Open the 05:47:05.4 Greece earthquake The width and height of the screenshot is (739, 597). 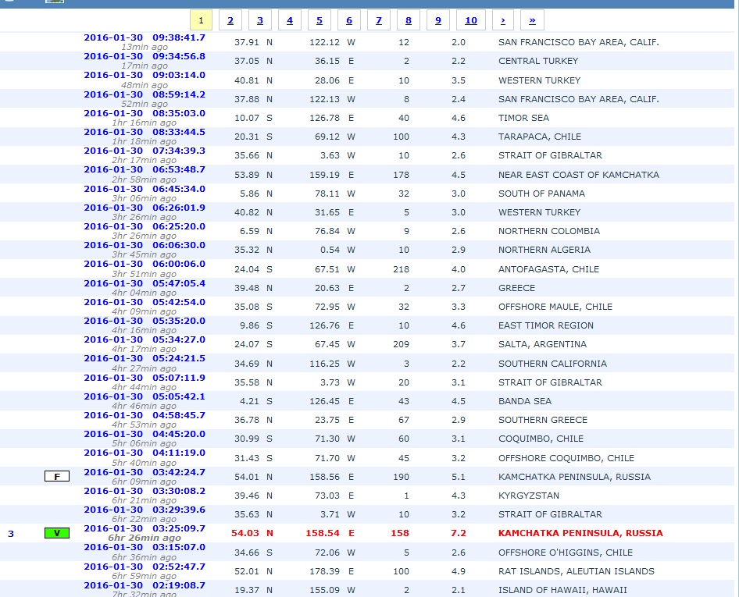pos(145,283)
